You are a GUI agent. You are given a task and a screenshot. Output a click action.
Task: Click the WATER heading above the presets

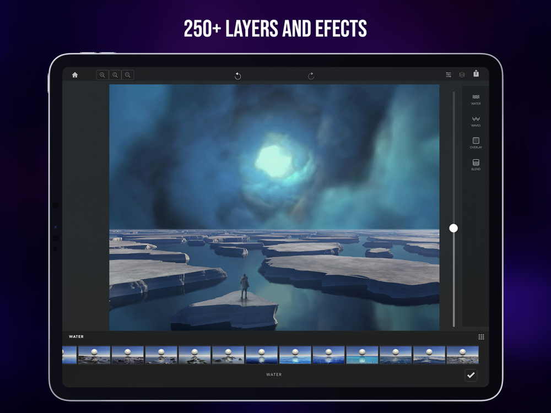(x=76, y=336)
